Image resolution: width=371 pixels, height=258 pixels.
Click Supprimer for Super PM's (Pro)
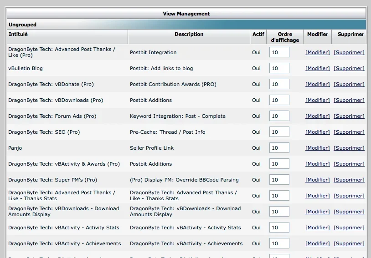[x=349, y=180]
